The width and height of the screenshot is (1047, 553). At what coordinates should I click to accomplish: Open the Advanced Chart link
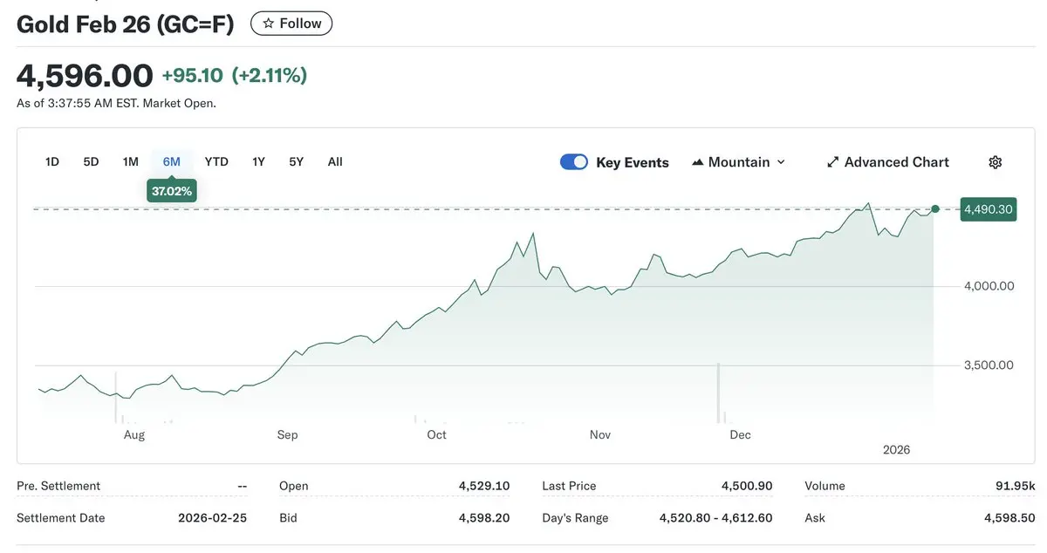pos(896,162)
